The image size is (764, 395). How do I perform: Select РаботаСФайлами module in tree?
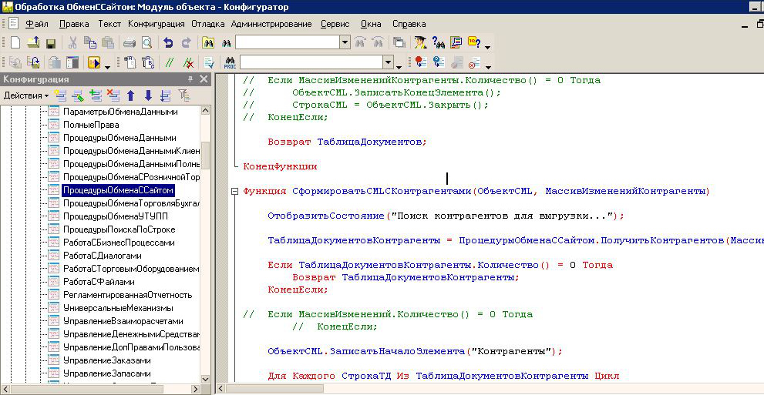99,282
